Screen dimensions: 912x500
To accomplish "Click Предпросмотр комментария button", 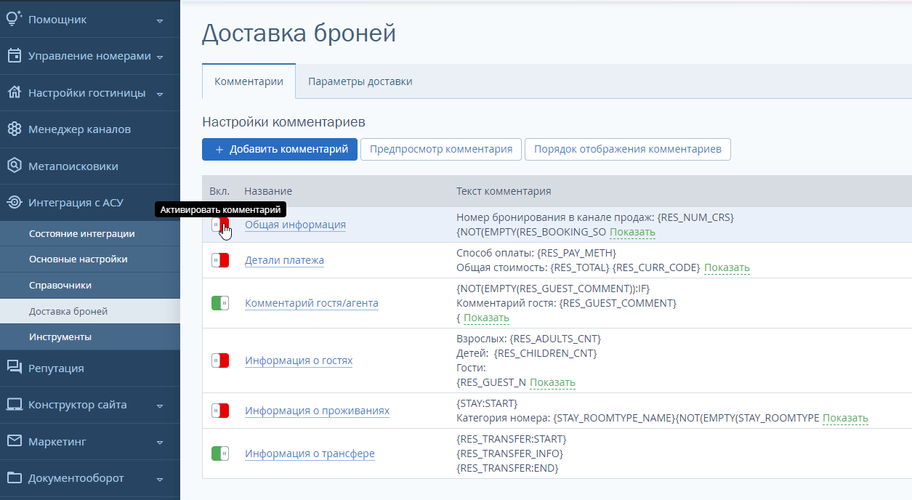I will point(441,149).
